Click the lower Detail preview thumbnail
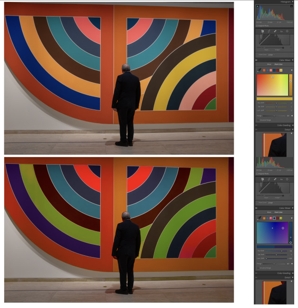 click(274, 293)
